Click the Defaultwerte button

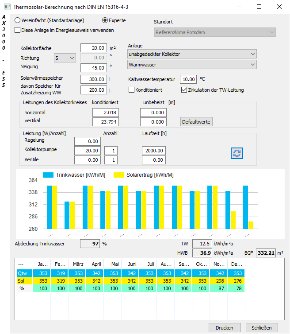coord(196,122)
